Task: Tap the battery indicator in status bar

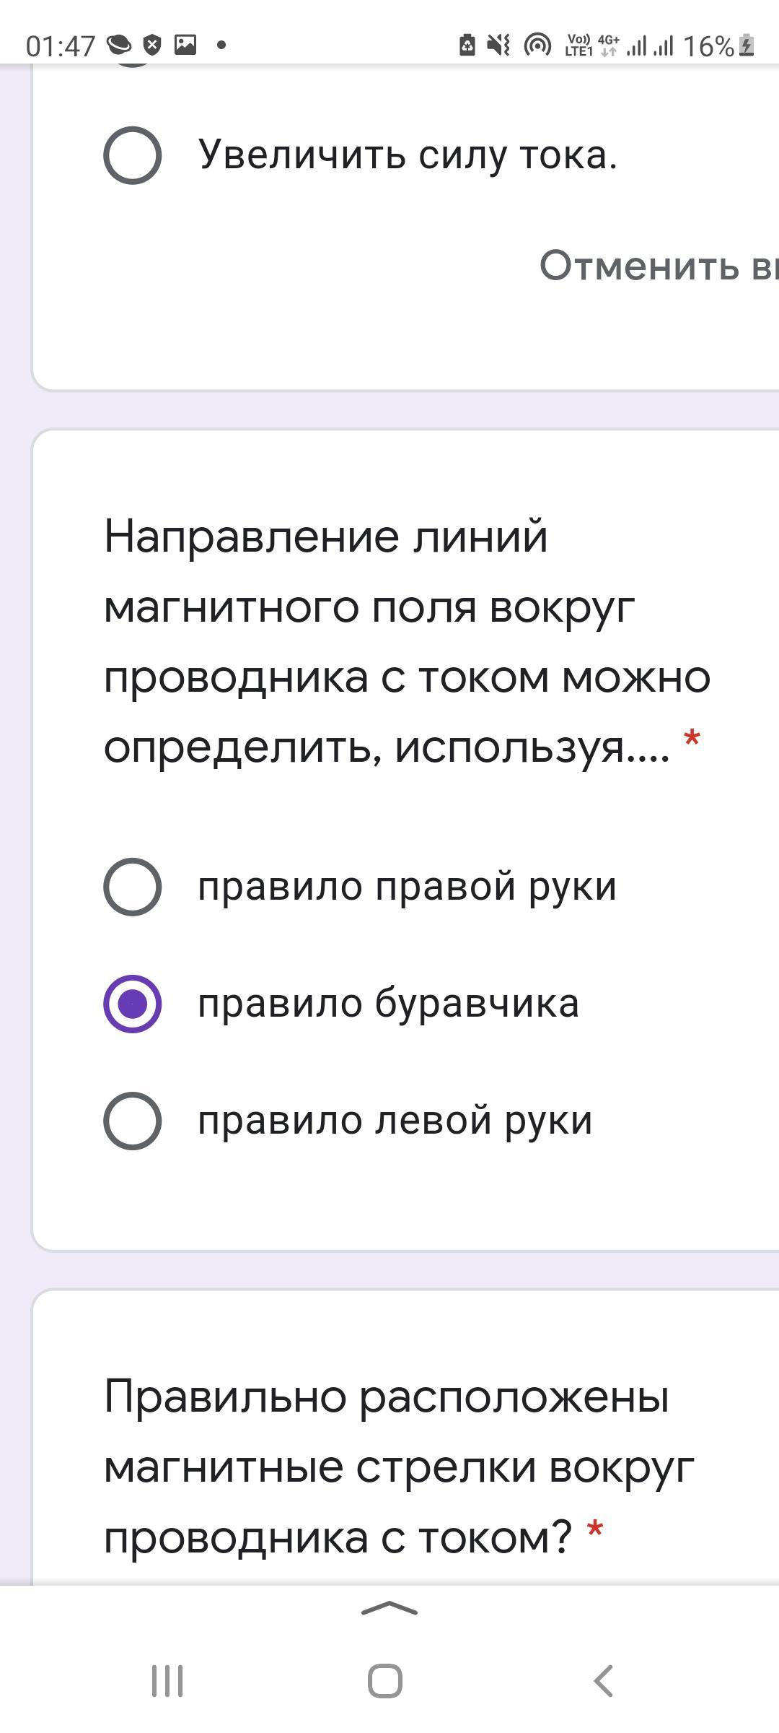Action: pos(747,45)
